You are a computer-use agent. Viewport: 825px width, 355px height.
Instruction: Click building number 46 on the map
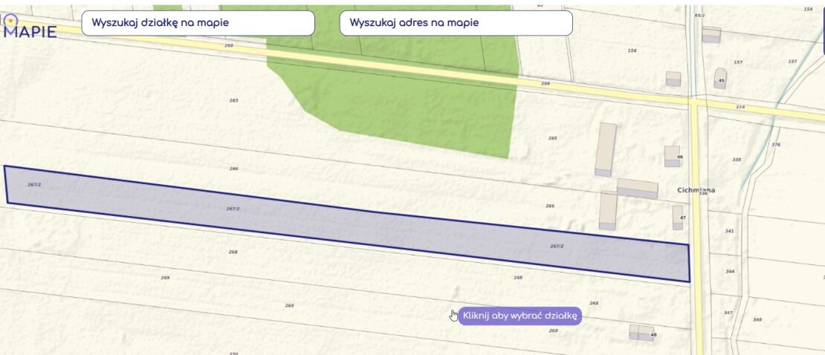pyautogui.click(x=672, y=156)
